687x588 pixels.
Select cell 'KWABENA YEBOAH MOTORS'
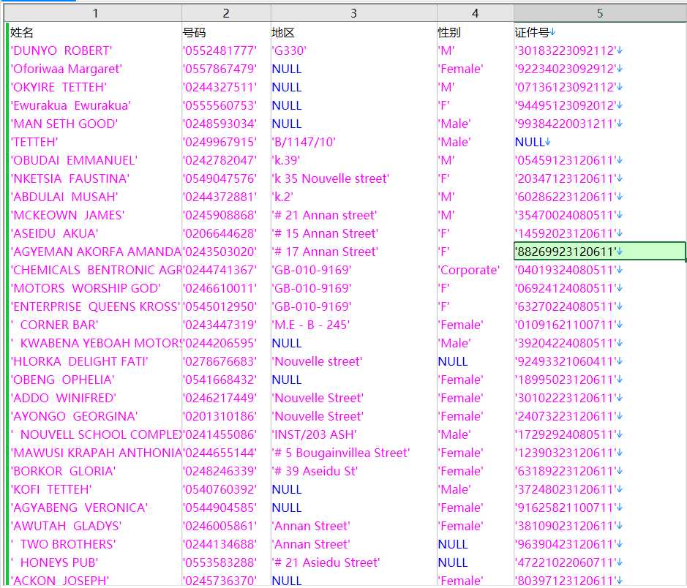pos(96,343)
